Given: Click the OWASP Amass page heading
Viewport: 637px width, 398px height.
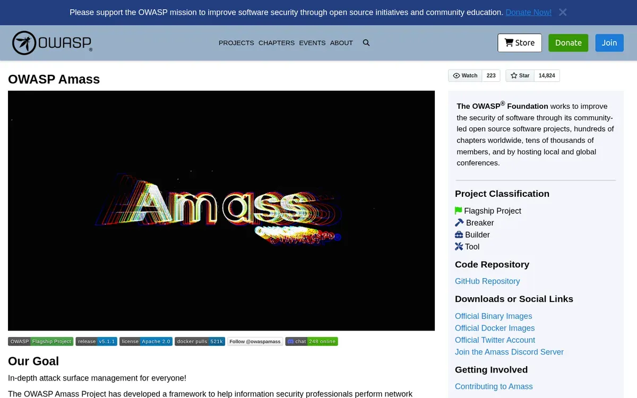Looking at the screenshot, I should [54, 79].
